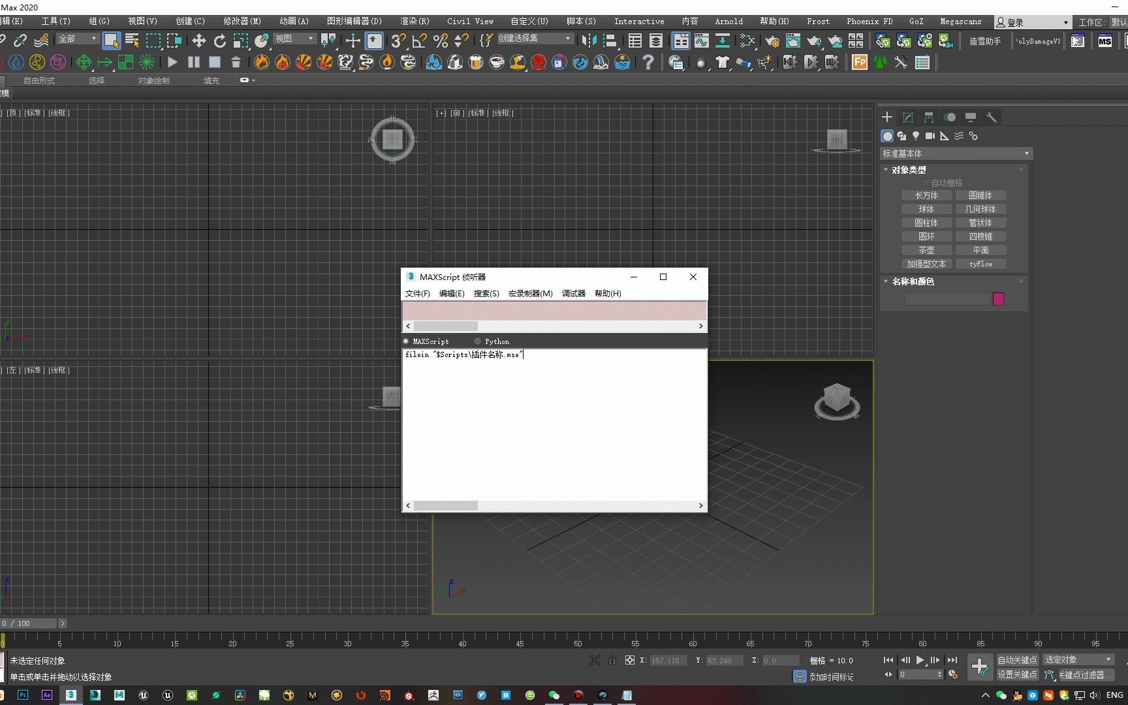Open the magenta object color swatch

click(998, 299)
